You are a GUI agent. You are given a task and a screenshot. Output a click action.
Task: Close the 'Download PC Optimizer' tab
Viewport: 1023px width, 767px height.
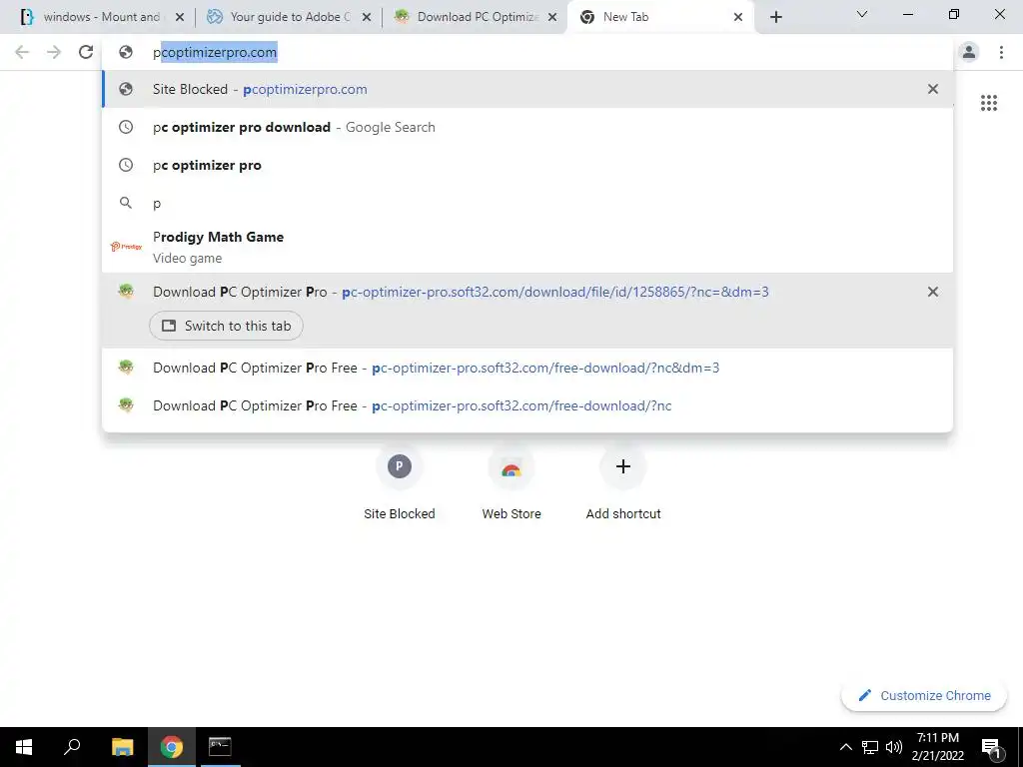[x=552, y=18]
